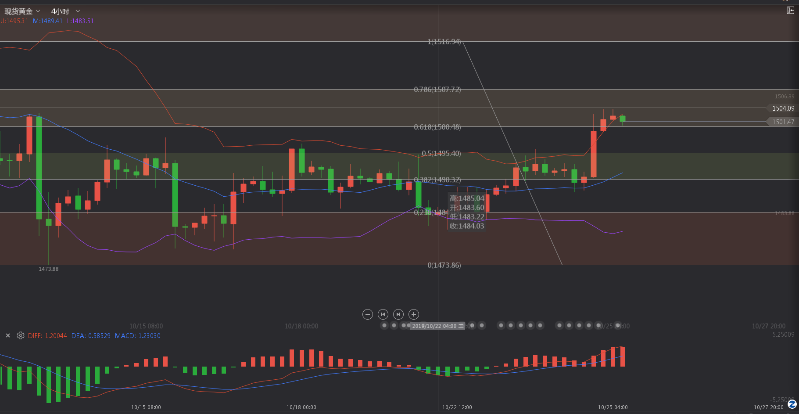799x414 pixels.
Task: Click the Fibonacci 0.786(1507.72) level label
Action: pos(437,90)
